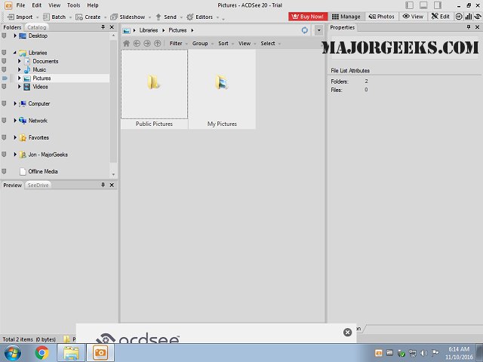Expand the Documents tree node
The image size is (483, 362).
tap(19, 61)
